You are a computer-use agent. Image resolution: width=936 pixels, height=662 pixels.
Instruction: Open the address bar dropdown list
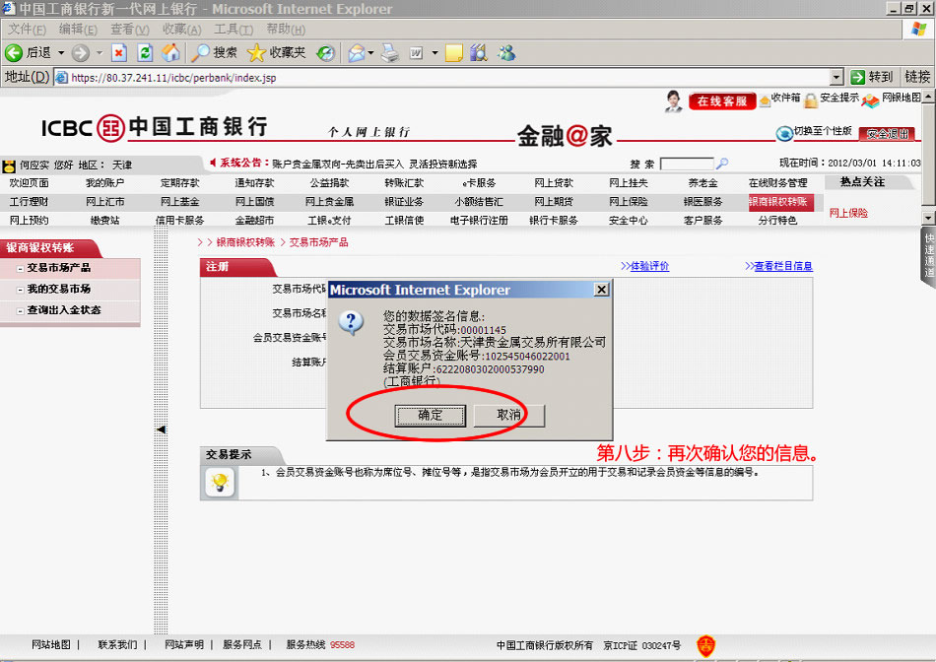836,77
